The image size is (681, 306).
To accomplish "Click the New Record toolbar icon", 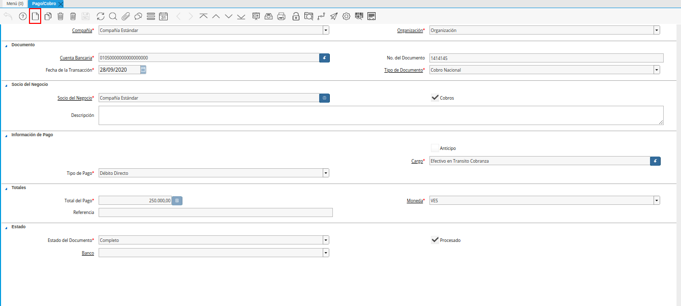I will 35,16.
